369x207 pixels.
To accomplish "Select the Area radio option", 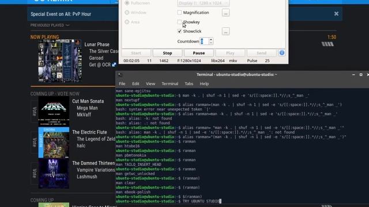I will point(127,22).
